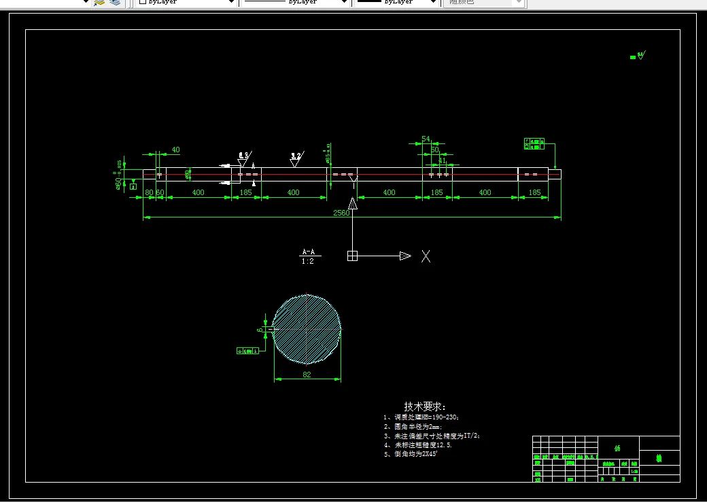Select the 6.3 surface roughness symbol
Screen dimensions: 707x503
[x=244, y=159]
